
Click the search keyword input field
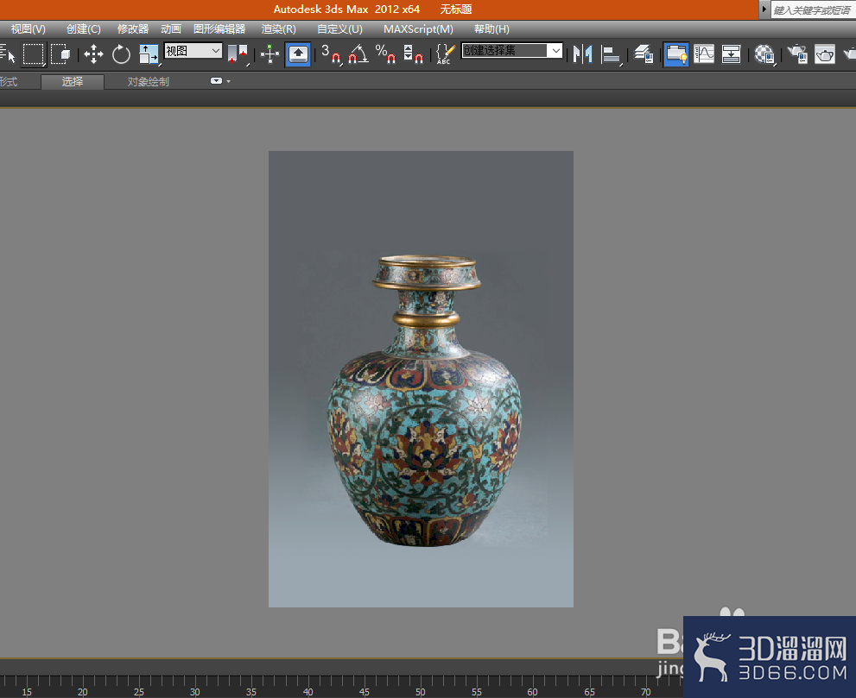point(813,9)
